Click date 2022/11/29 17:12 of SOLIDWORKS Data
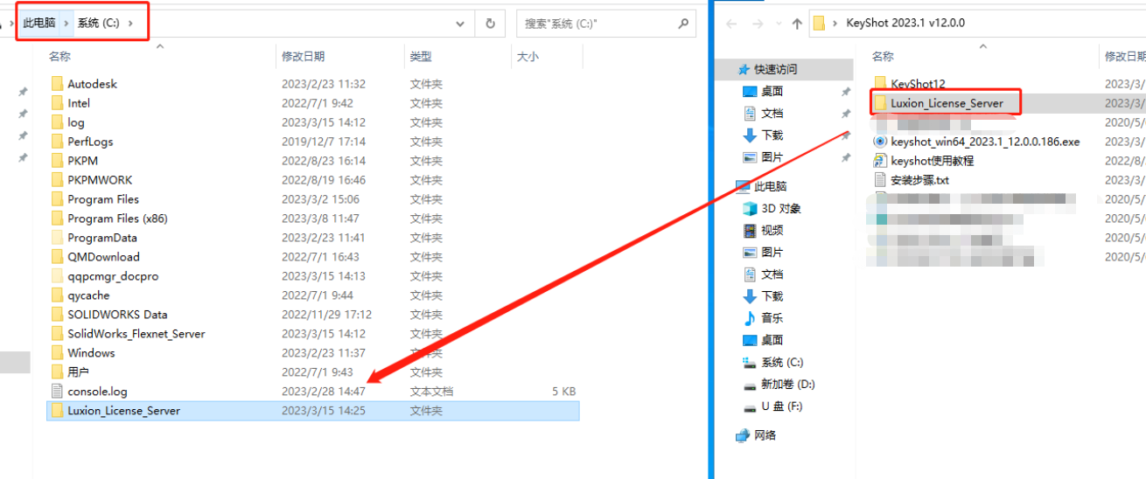This screenshot has width=1146, height=479. [326, 315]
